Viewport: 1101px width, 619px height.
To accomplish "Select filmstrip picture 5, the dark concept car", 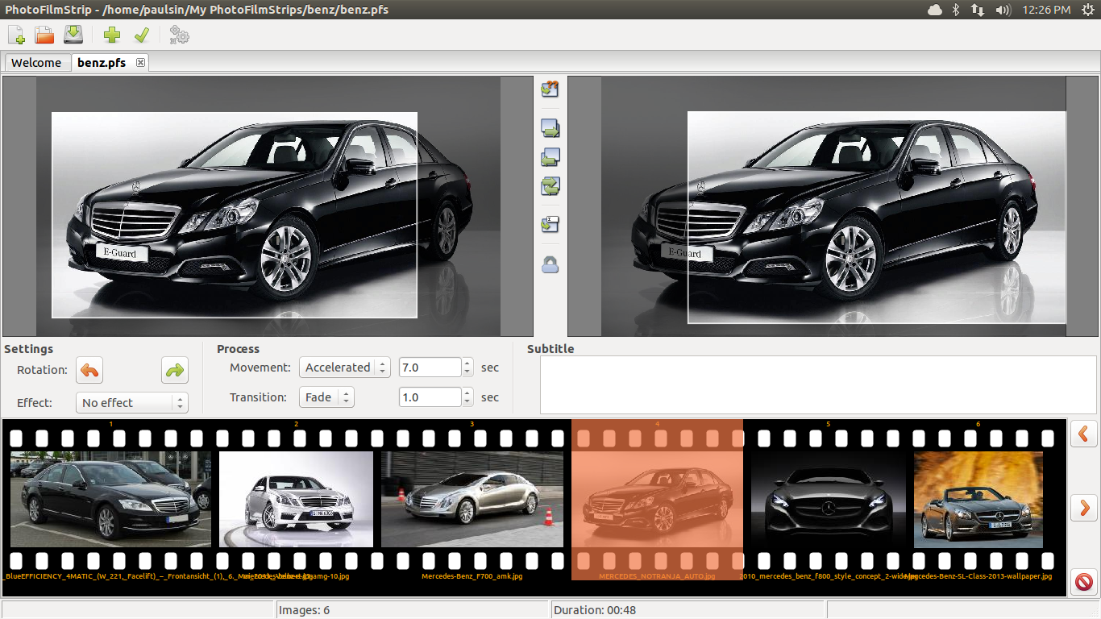I will pos(828,499).
